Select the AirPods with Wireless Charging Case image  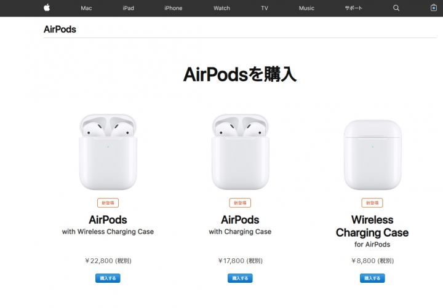[108, 152]
